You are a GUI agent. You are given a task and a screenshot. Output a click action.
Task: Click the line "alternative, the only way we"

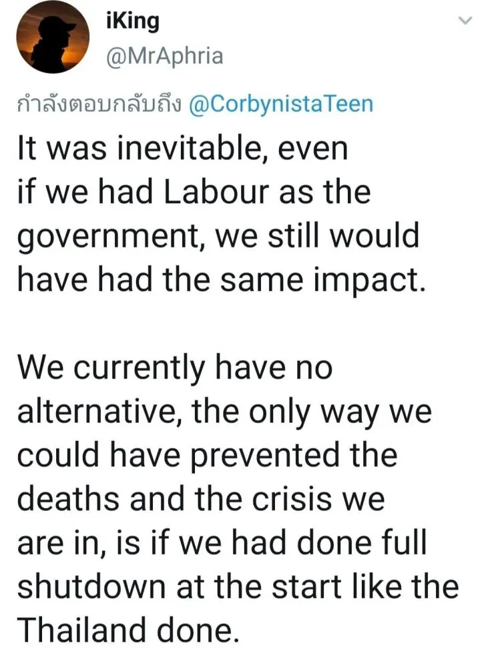click(224, 412)
